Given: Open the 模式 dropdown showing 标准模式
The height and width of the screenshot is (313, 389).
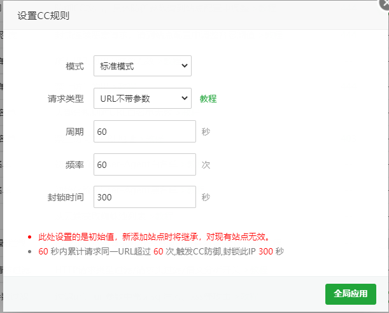Looking at the screenshot, I should [143, 66].
